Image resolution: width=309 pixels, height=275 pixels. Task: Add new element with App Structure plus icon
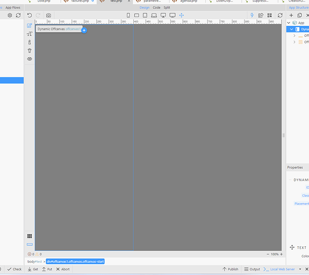click(291, 15)
